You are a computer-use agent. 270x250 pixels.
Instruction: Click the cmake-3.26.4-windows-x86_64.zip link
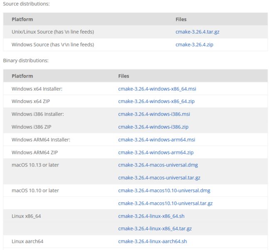click(156, 101)
